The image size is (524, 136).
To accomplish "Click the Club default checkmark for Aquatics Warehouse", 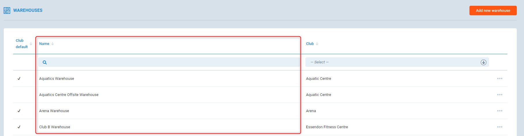I will [19, 79].
